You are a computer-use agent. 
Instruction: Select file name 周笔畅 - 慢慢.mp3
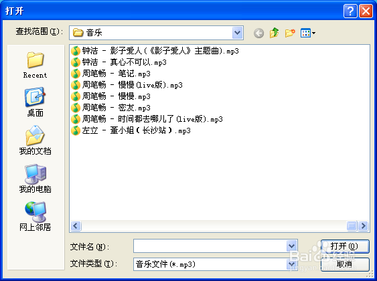tap(116, 96)
